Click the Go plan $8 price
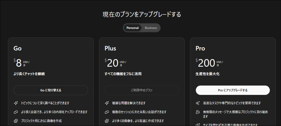 tap(19, 63)
